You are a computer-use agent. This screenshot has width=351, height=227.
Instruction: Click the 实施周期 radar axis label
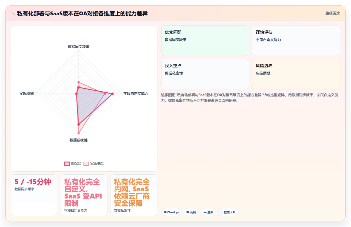pyautogui.click(x=27, y=93)
